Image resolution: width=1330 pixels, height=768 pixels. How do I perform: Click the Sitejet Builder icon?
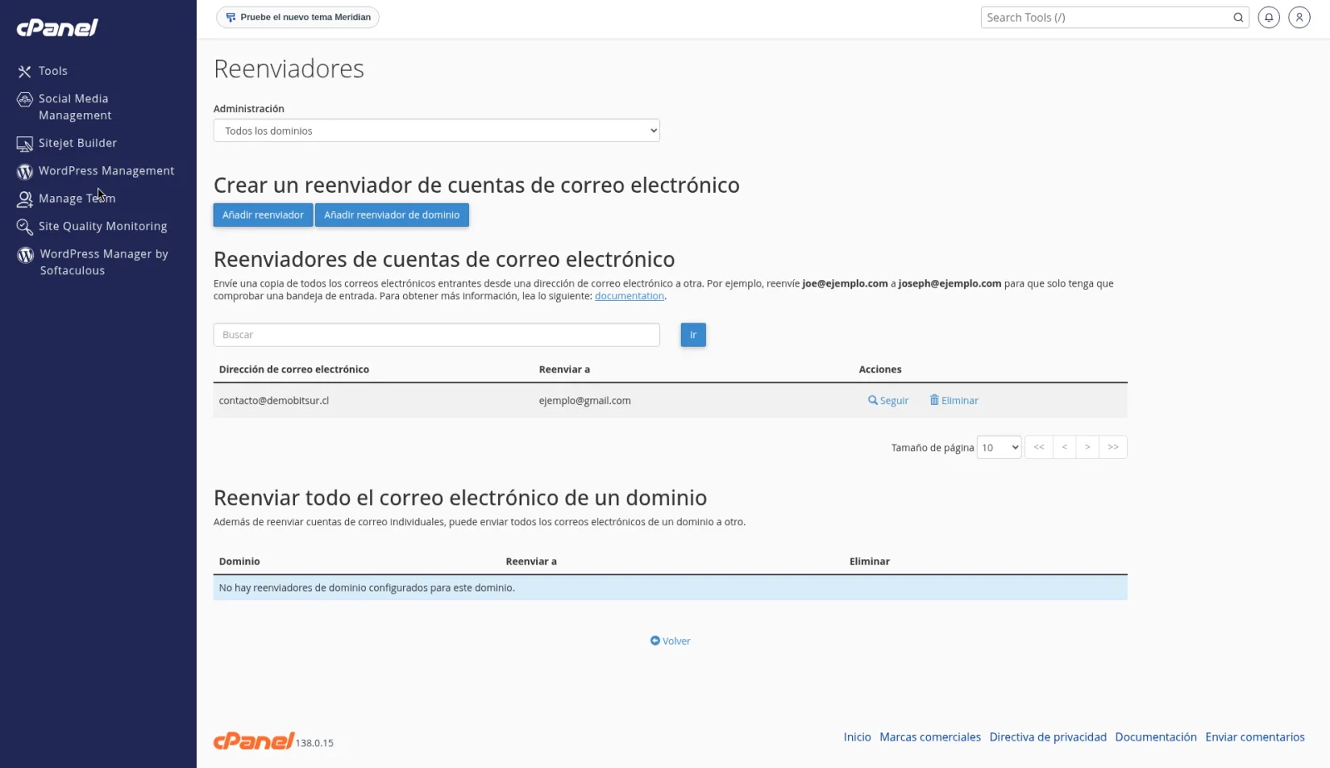25,144
